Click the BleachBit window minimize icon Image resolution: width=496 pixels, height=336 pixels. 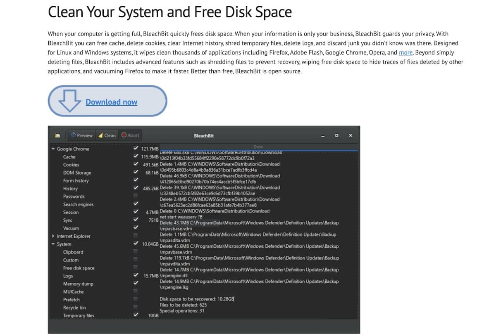point(323,136)
